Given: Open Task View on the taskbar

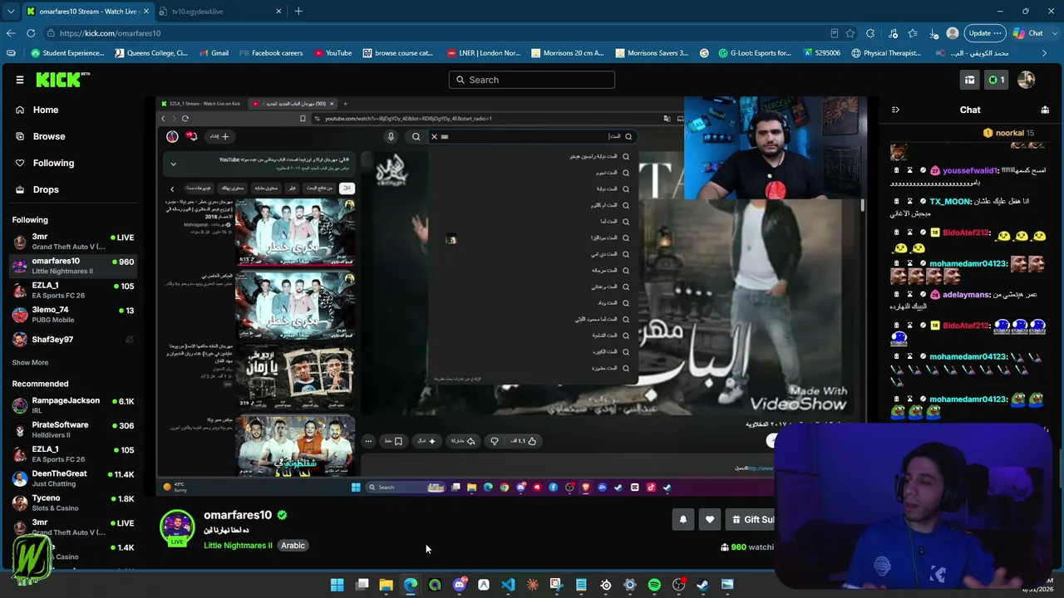Looking at the screenshot, I should pyautogui.click(x=362, y=586).
